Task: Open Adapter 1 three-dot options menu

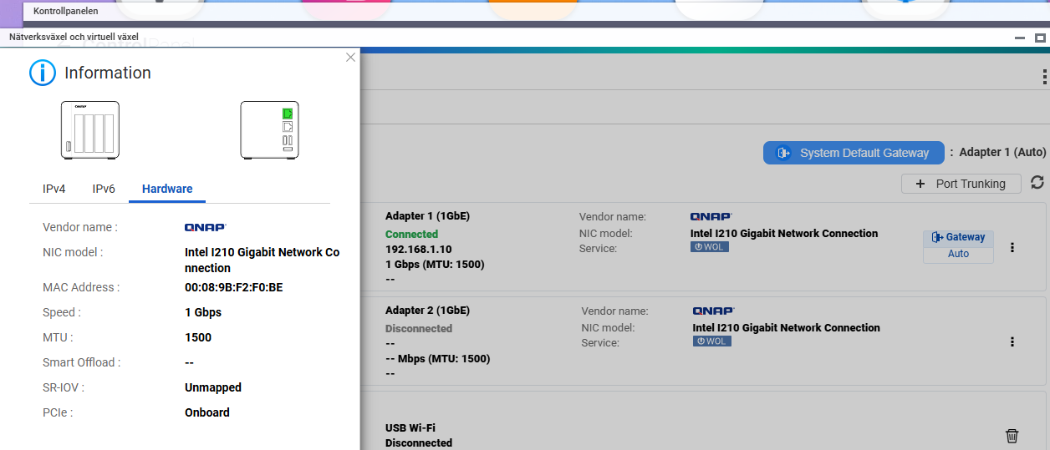Action: click(1012, 248)
